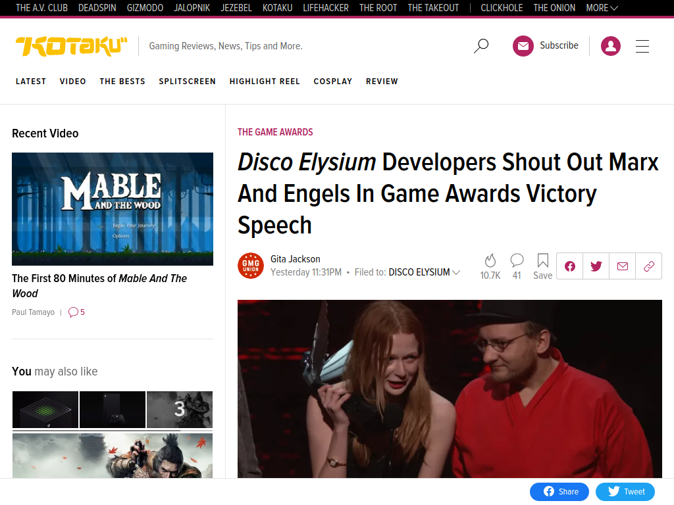Open the search magnifier icon
The width and height of the screenshot is (674, 505).
tap(481, 45)
